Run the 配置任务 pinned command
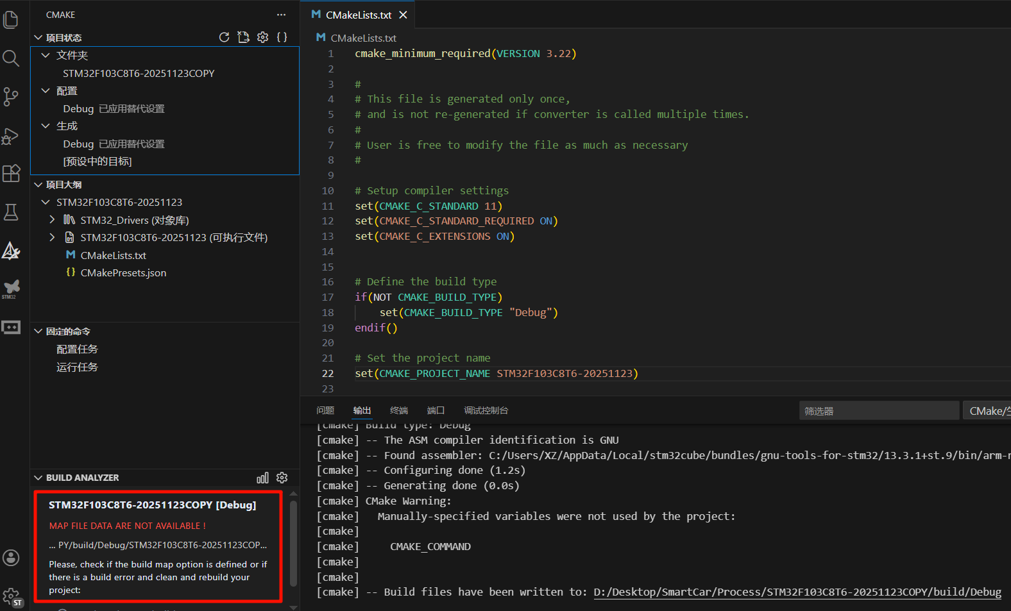Viewport: 1011px width, 611px height. [77, 349]
